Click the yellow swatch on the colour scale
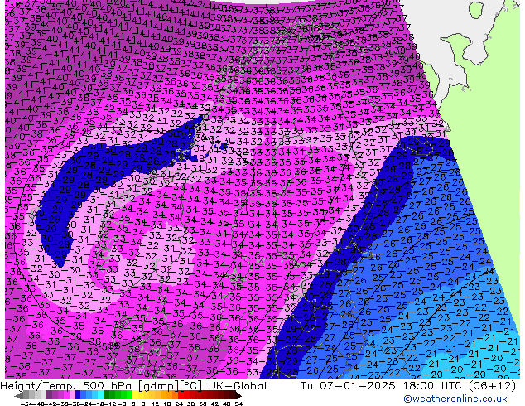 135,395
